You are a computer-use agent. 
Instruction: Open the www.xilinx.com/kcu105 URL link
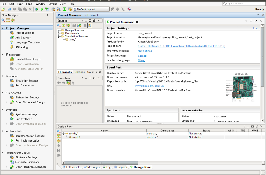click(x=149, y=86)
